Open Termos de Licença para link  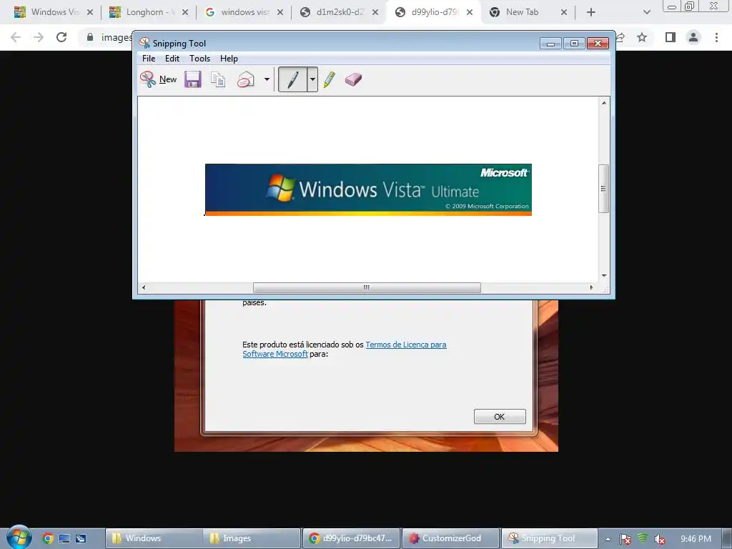tap(406, 345)
